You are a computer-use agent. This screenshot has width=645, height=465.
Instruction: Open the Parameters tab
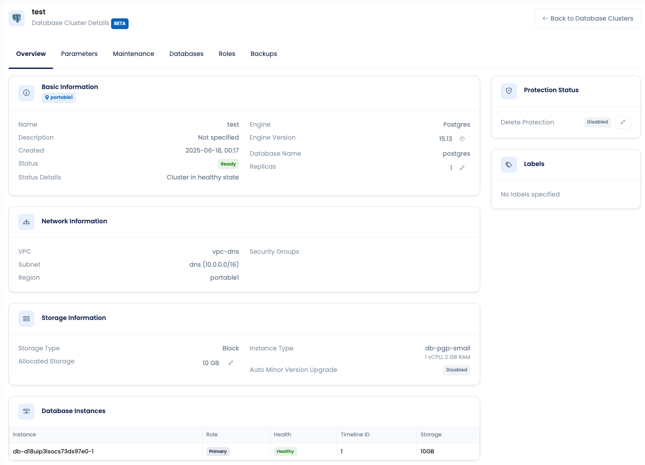tap(79, 54)
